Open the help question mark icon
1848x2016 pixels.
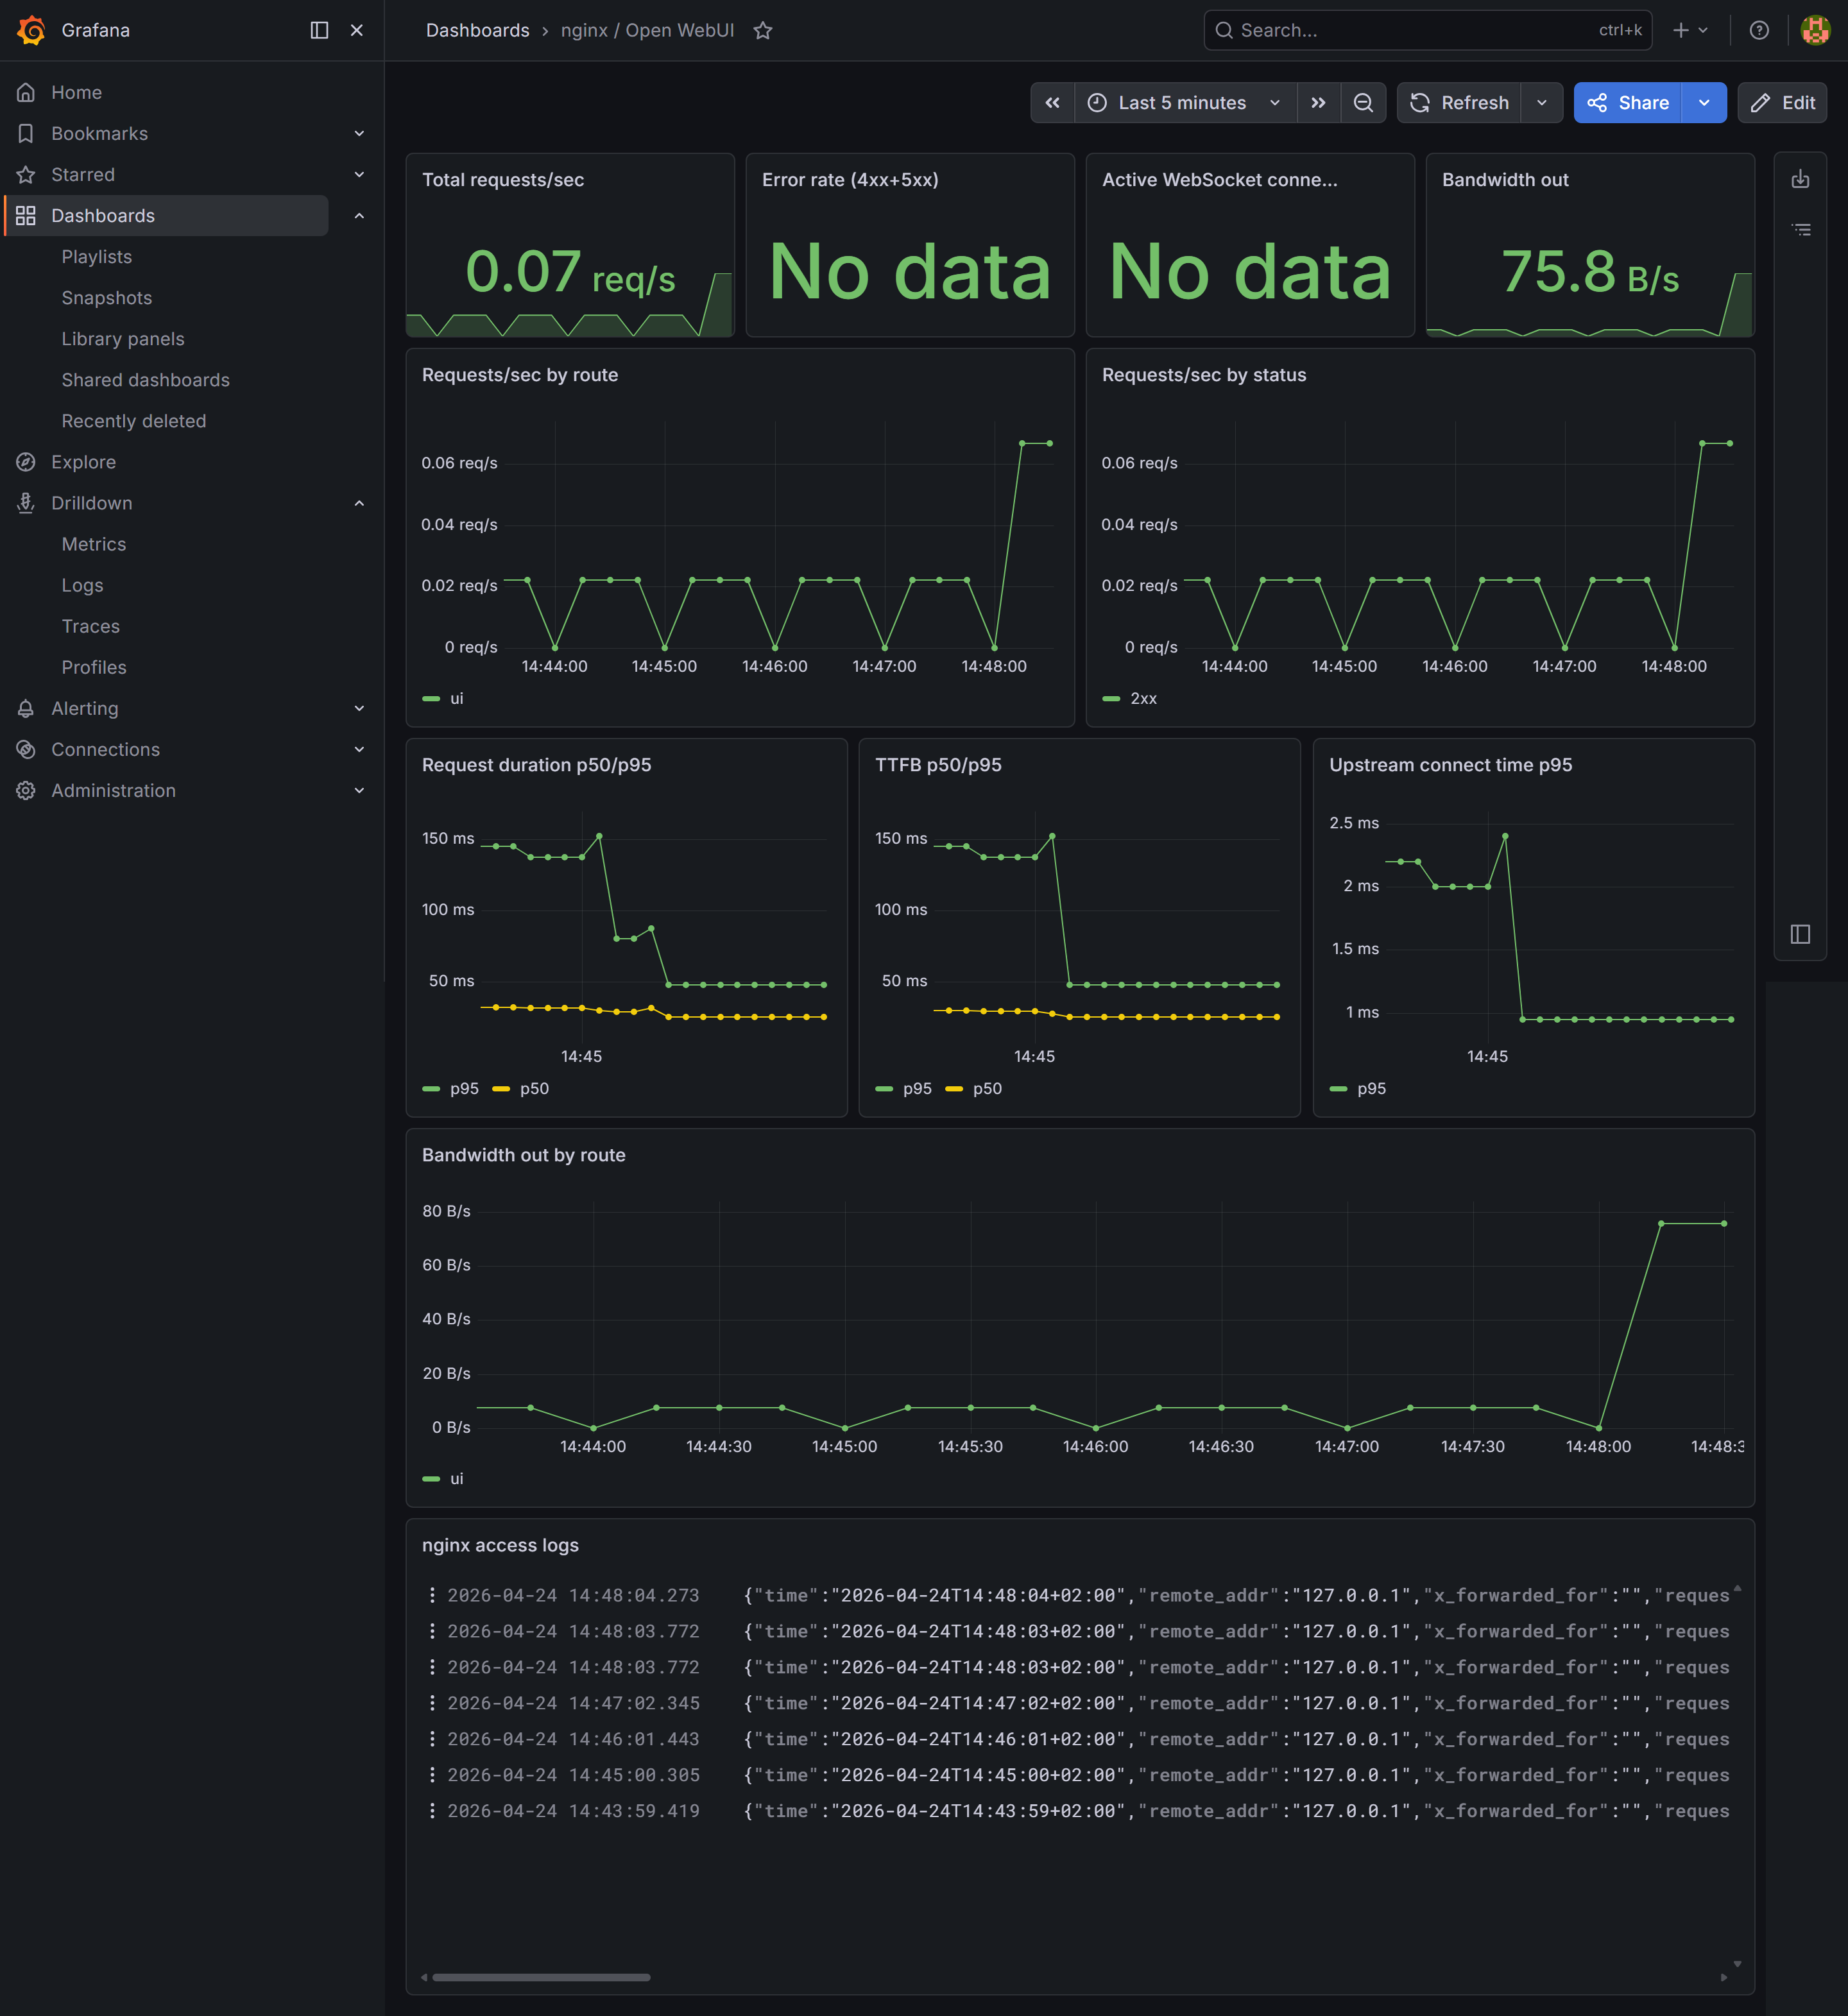1759,30
